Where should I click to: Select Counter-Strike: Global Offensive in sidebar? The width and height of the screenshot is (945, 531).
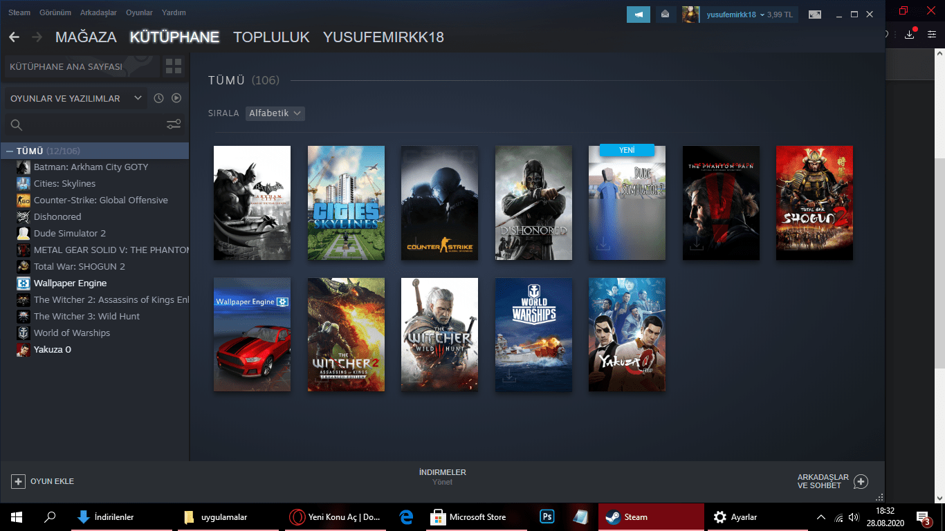pyautogui.click(x=95, y=200)
